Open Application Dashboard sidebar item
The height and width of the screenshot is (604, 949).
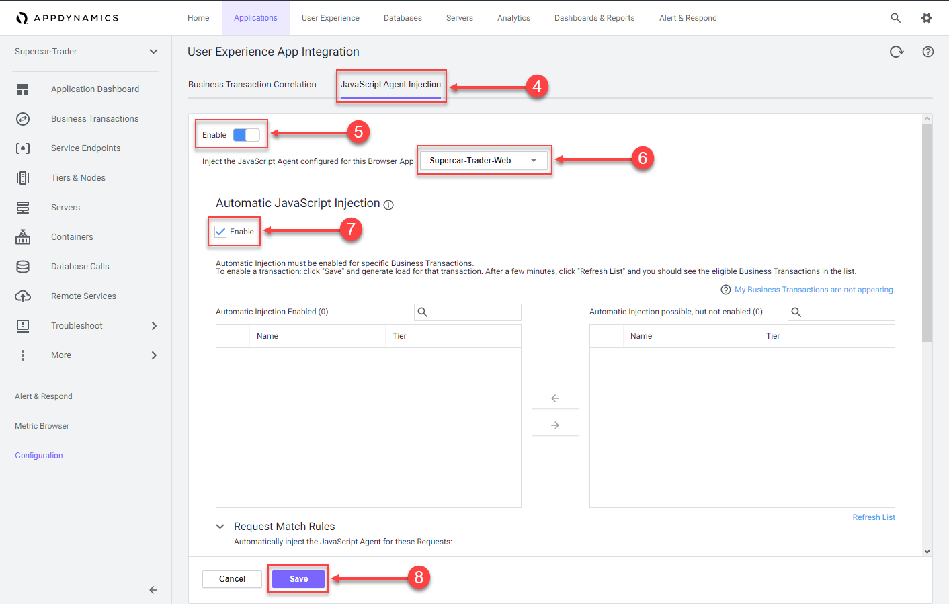pyautogui.click(x=95, y=89)
